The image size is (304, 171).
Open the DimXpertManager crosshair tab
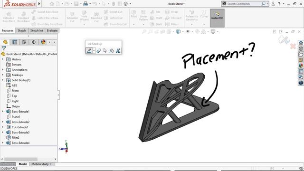tap(34, 42)
